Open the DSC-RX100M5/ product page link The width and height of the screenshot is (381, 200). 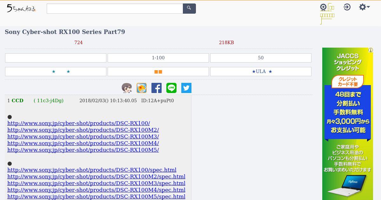[83, 150]
